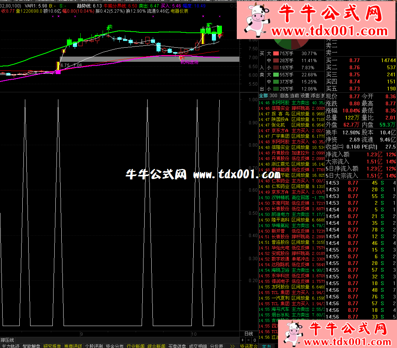Click the 14:47 报喜鸟 区间放量 alert

coord(291,114)
